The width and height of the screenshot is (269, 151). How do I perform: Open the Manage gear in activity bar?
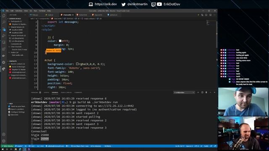pyautogui.click(x=4, y=141)
